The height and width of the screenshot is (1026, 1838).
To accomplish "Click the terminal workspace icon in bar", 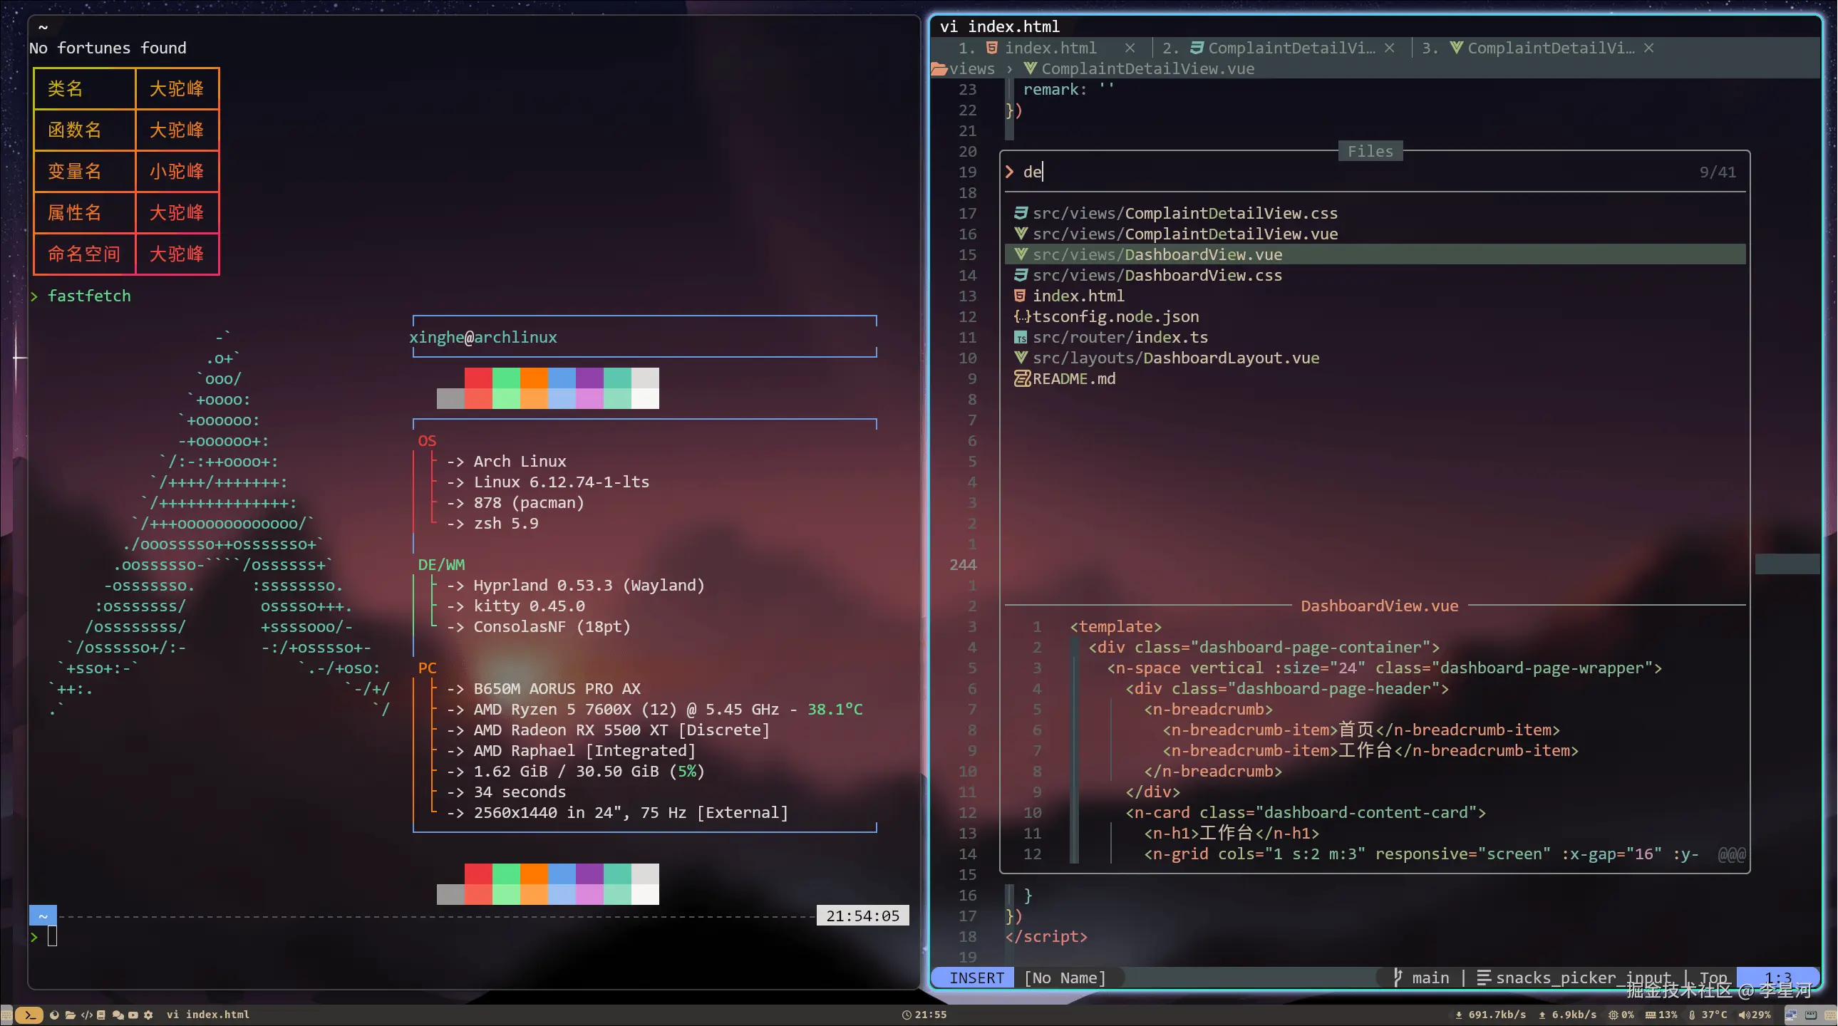I will click(29, 1015).
